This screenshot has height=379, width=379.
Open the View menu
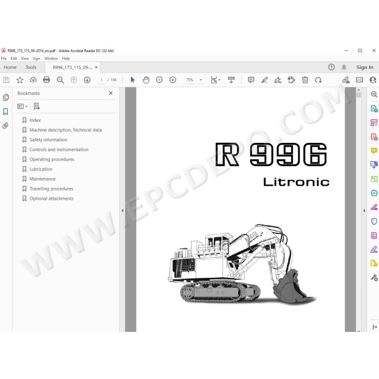(25, 58)
